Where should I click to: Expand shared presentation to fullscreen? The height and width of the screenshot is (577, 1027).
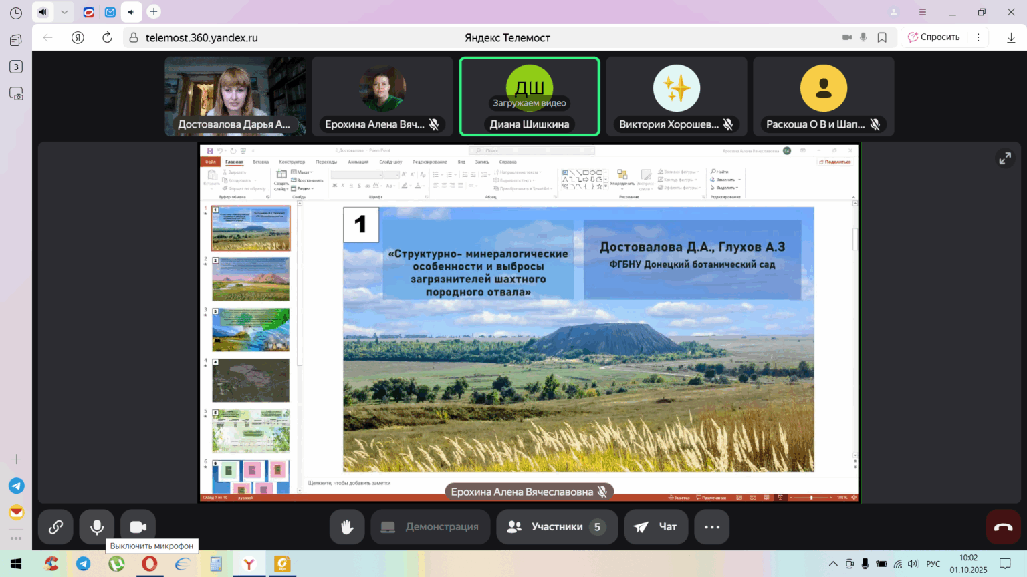point(1004,158)
